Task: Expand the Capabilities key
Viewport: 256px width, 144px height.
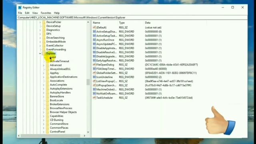Action: click(x=44, y=116)
